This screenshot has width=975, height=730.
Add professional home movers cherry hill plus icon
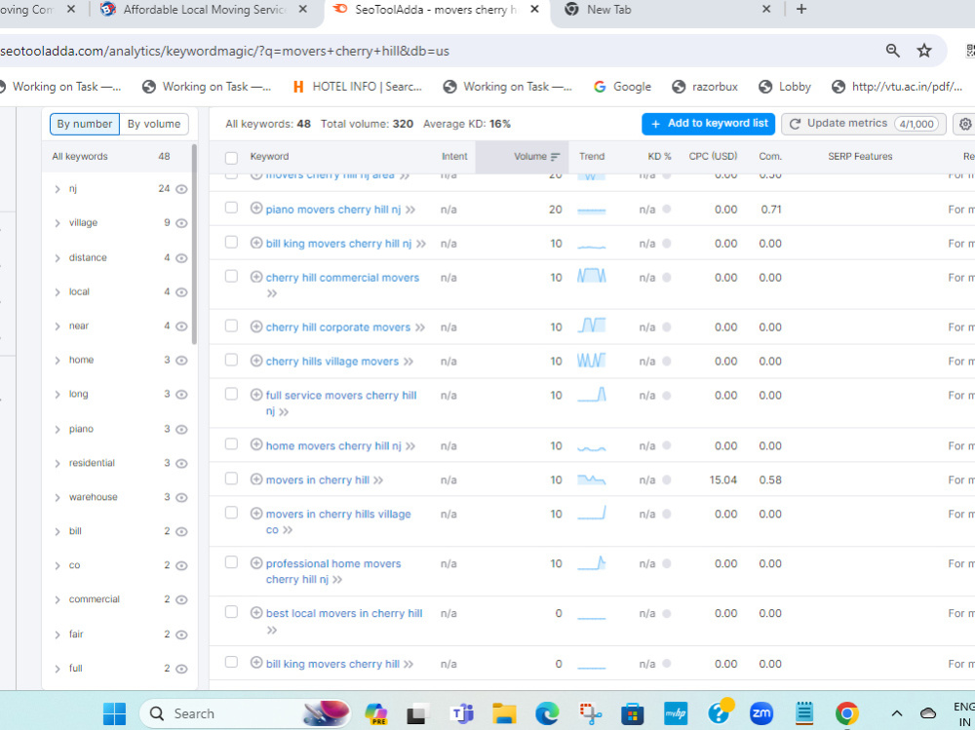coord(256,562)
